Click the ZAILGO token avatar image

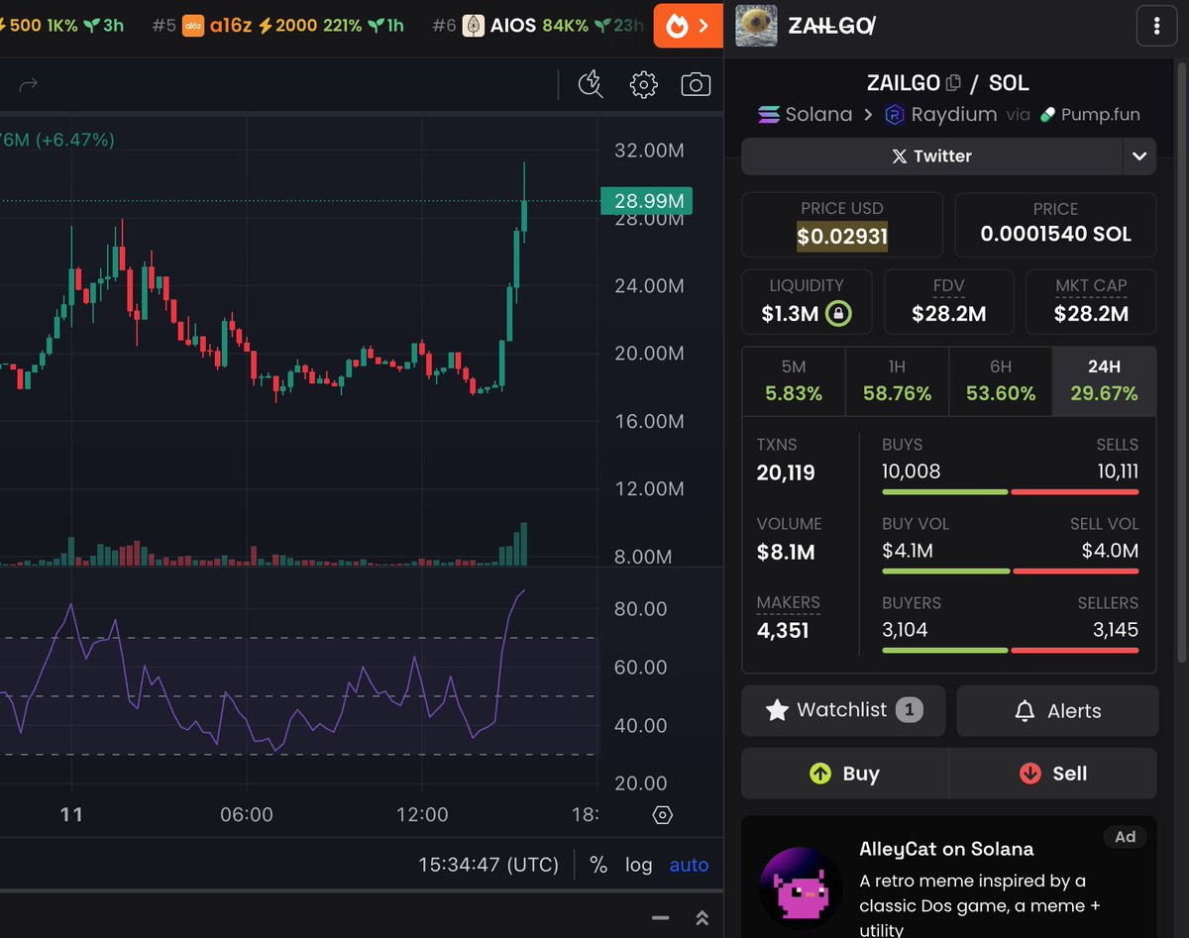(756, 26)
